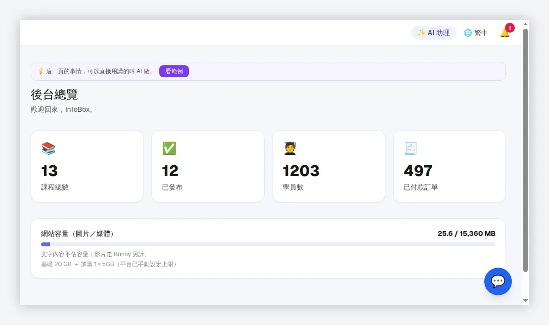549x325 pixels.
Task: Click the tip text 這一頁的事情，可以直接用講的叫 AI 做
Action: click(x=99, y=71)
